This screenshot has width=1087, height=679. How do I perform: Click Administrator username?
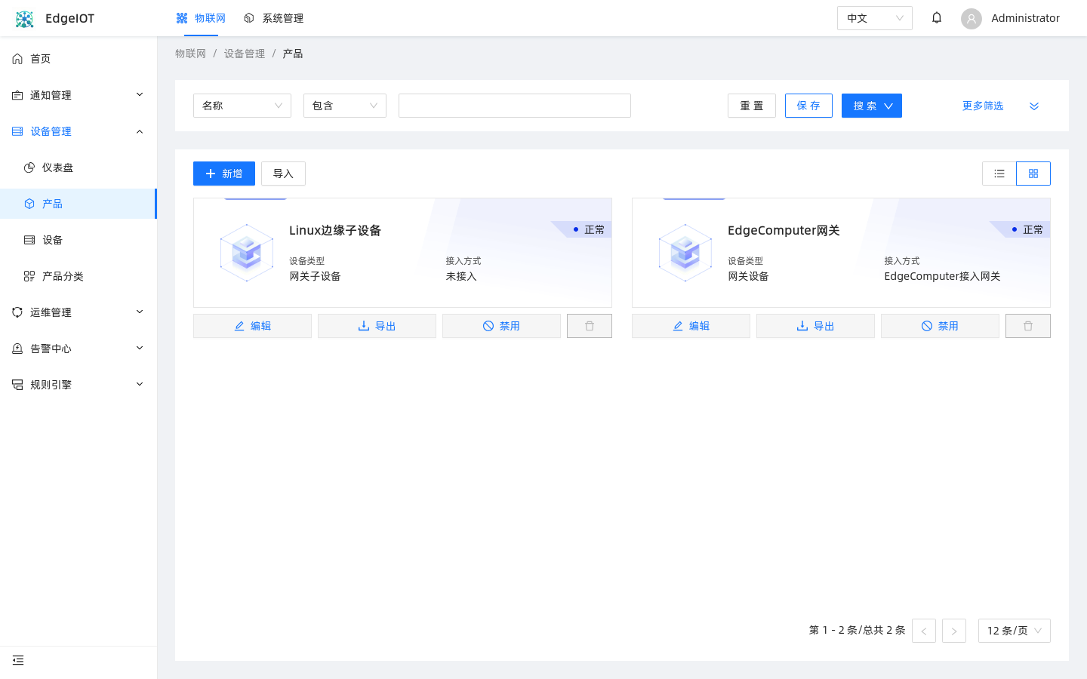tap(1025, 18)
